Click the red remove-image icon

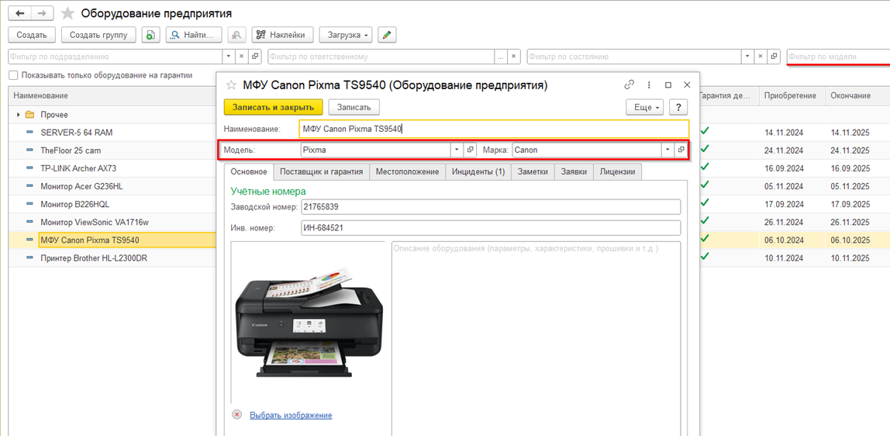click(x=237, y=415)
